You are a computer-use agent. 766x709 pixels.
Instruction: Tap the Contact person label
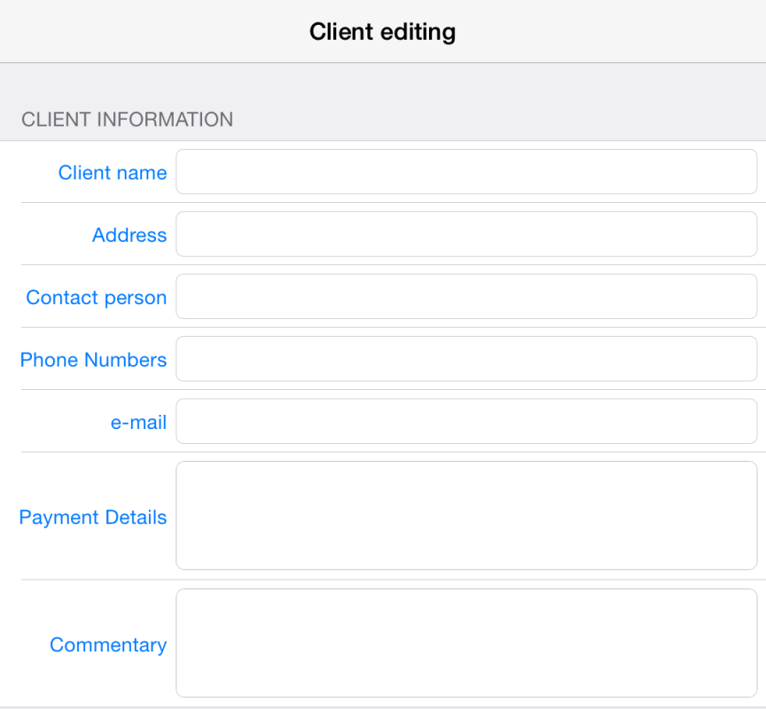click(x=97, y=298)
